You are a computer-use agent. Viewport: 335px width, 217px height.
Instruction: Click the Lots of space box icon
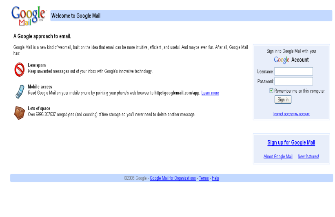(20, 113)
